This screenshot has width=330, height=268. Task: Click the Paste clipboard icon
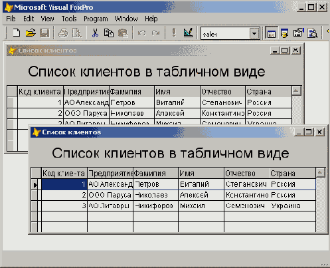123,33
